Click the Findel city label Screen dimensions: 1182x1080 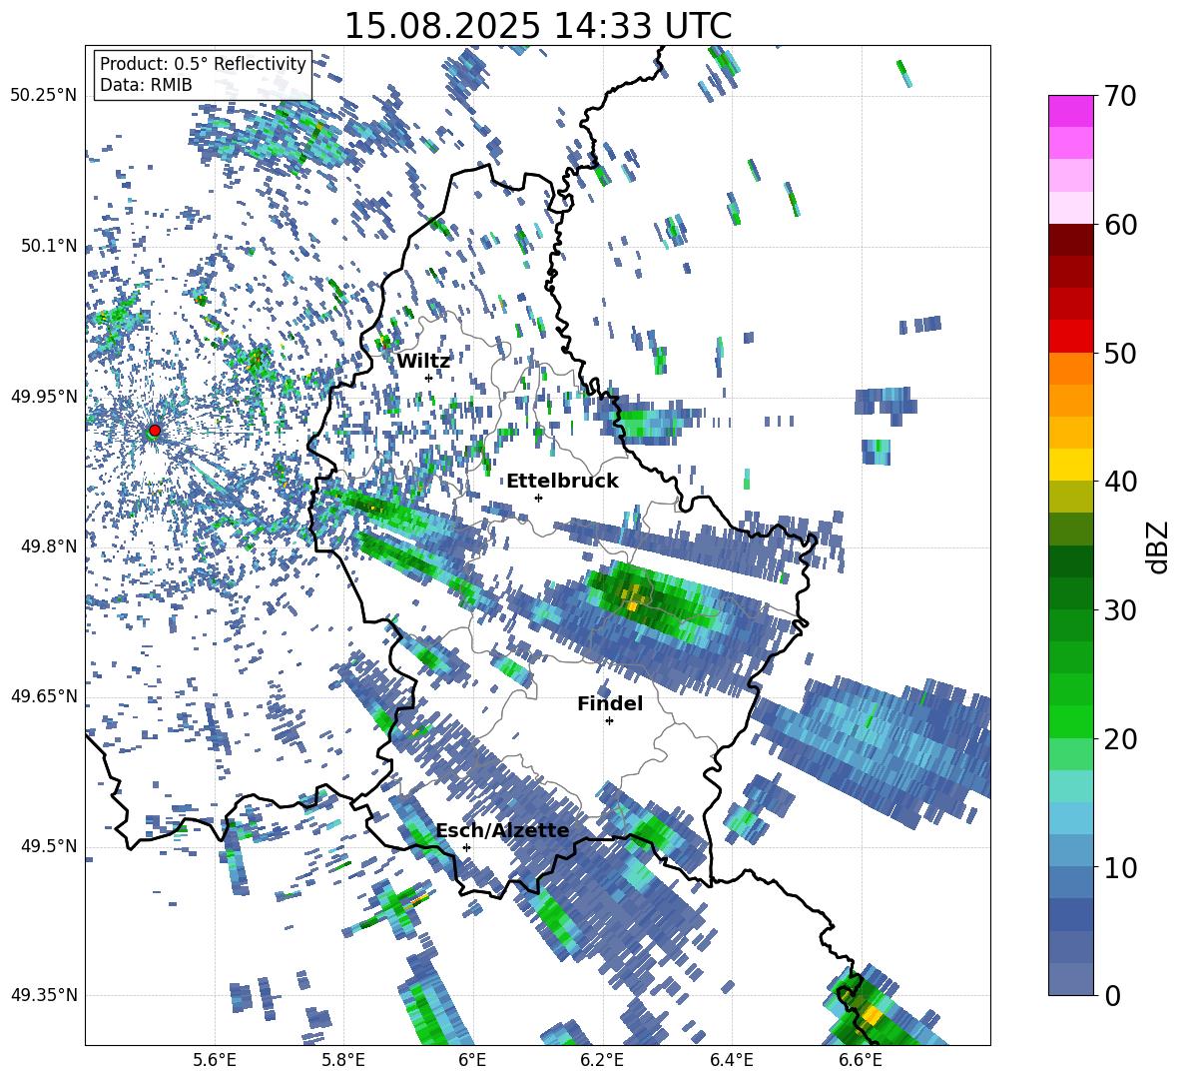coord(610,704)
